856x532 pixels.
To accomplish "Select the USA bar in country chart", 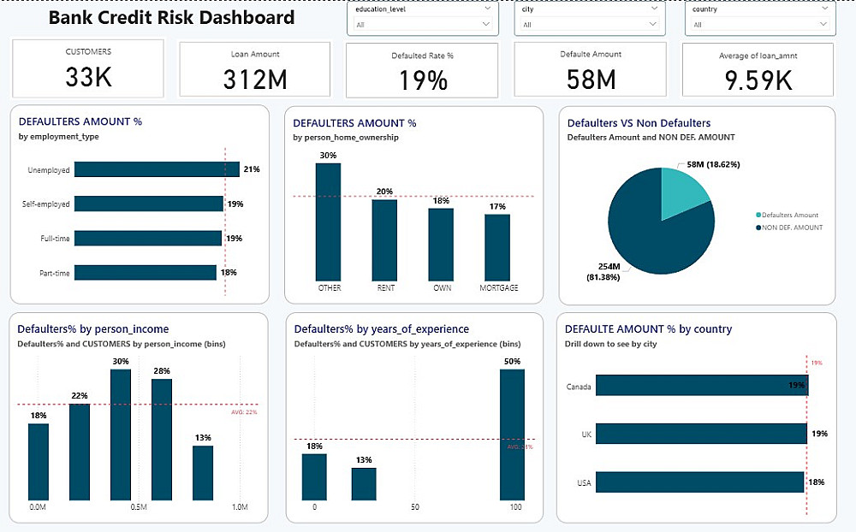I will (x=700, y=482).
